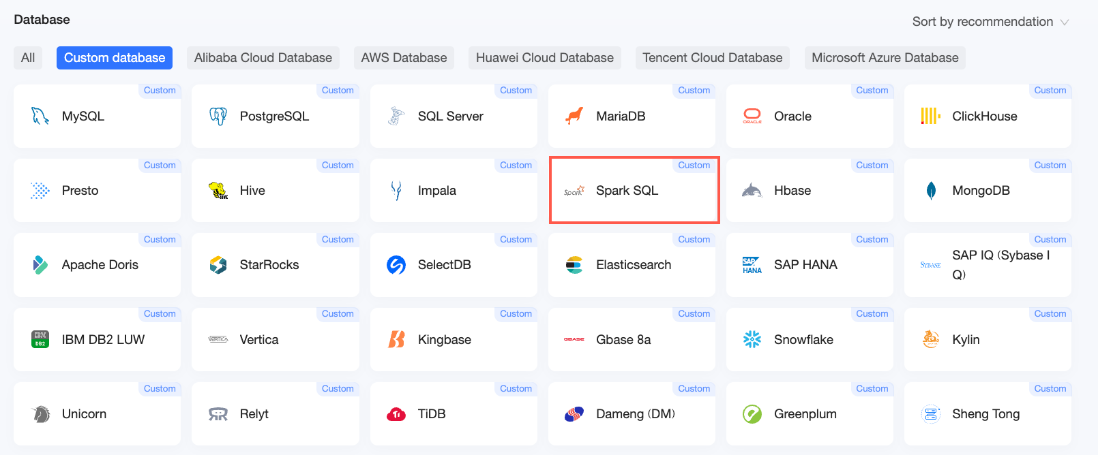The image size is (1098, 455).
Task: Click the Sybase logo icon
Action: pos(930,265)
